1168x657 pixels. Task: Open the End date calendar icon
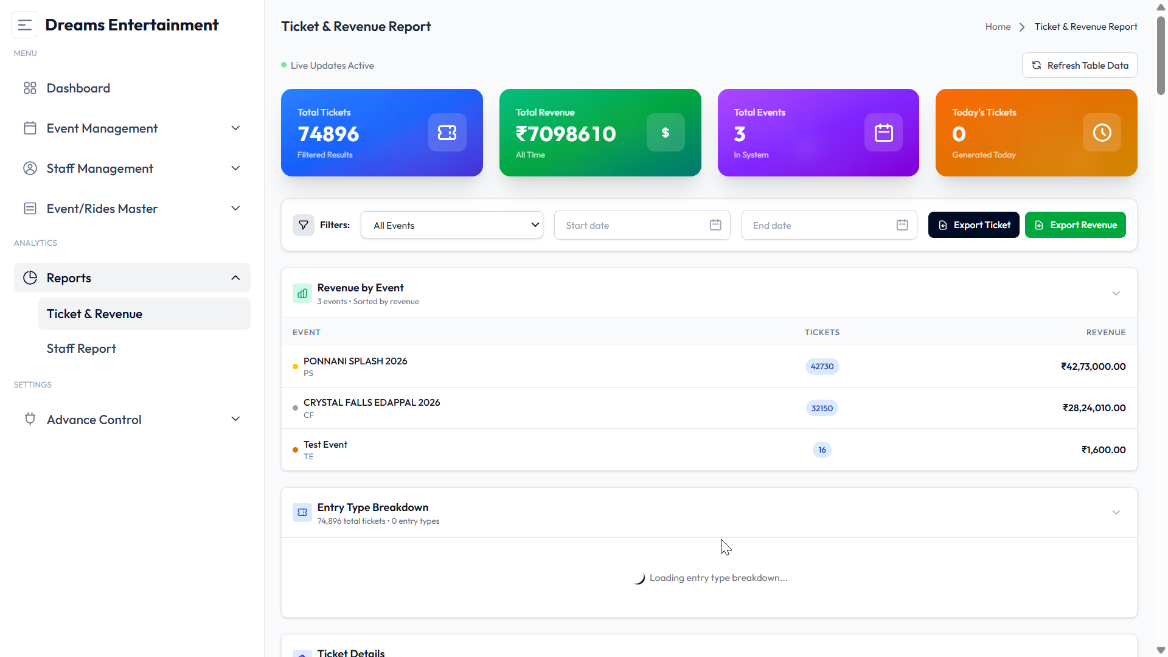902,225
